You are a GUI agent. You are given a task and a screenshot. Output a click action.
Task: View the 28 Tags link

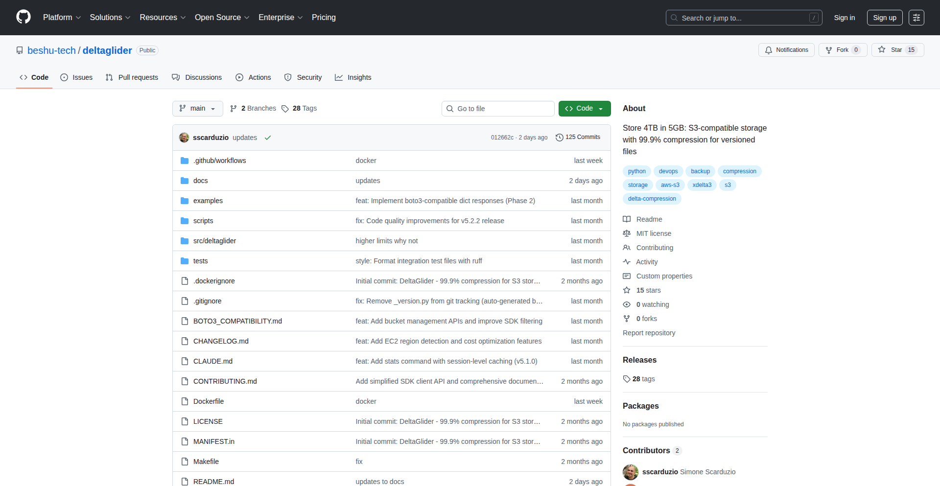(x=299, y=109)
